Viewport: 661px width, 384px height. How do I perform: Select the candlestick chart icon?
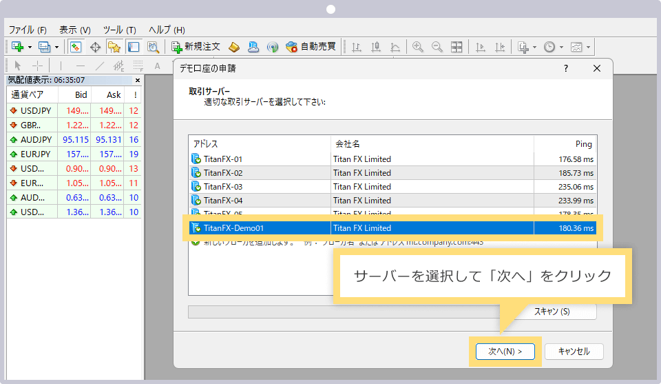(x=376, y=47)
